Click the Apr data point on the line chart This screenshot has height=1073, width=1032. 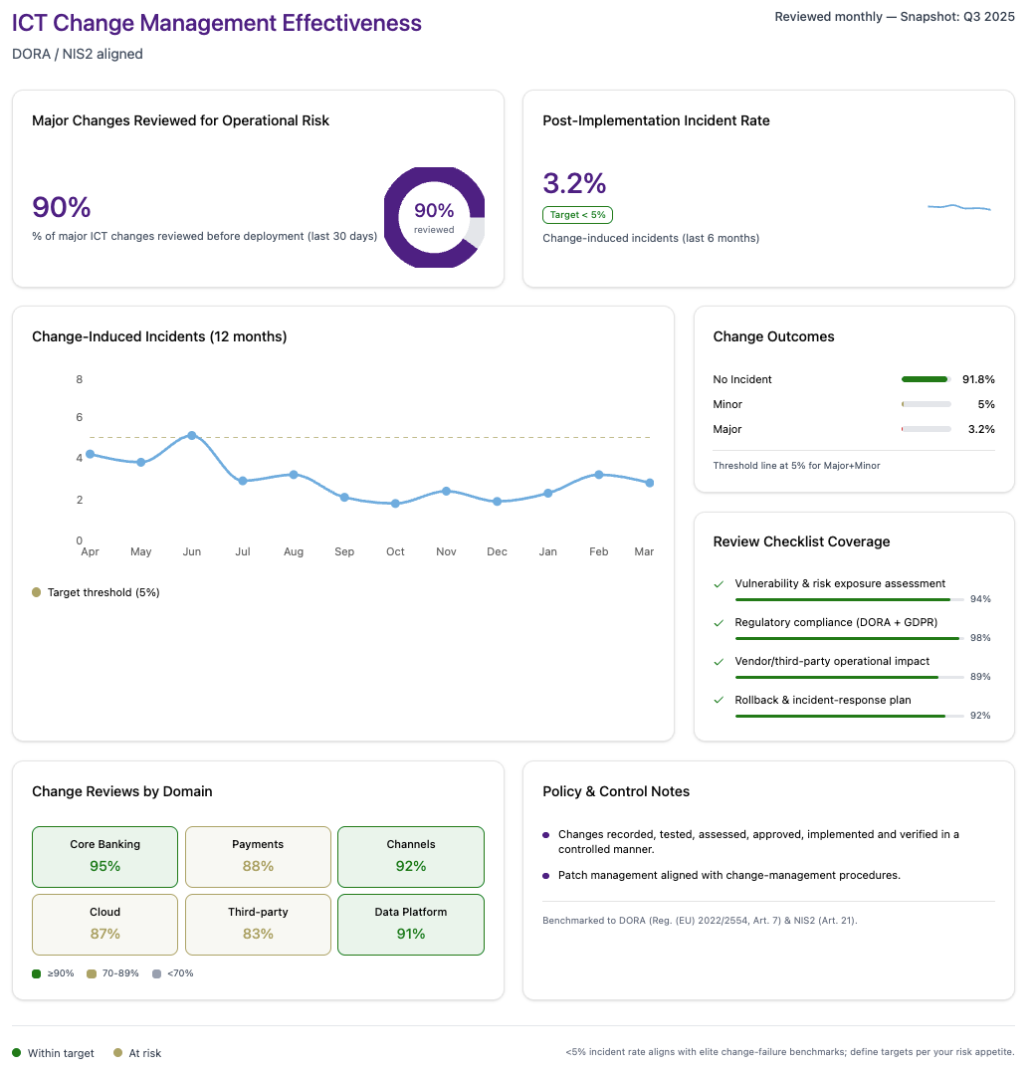90,454
